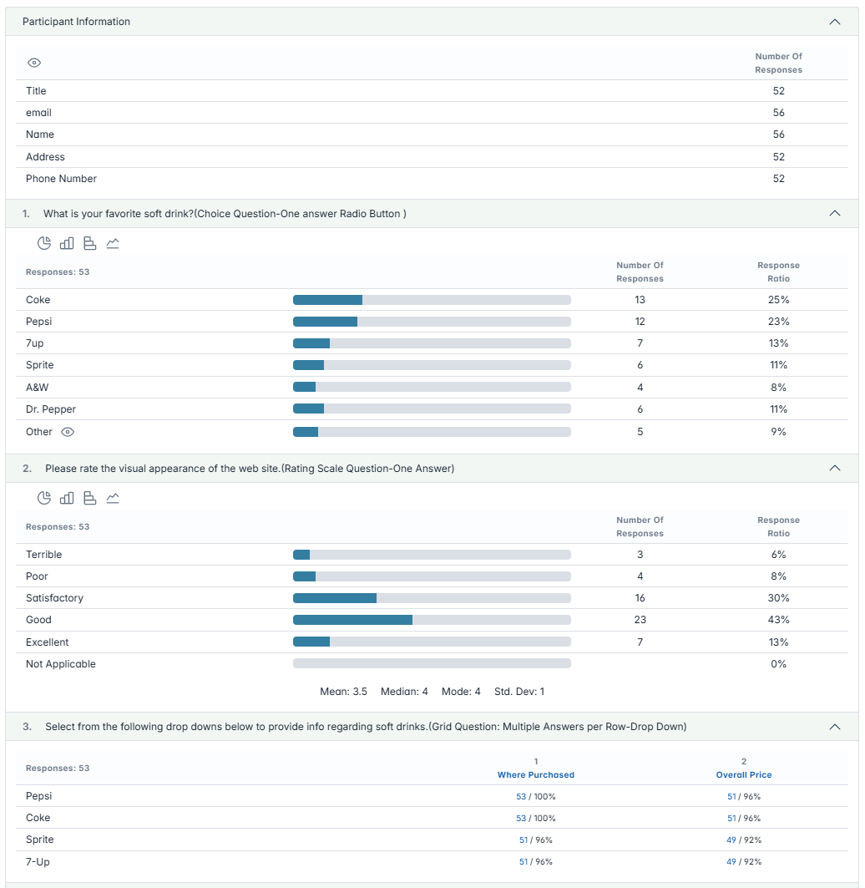This screenshot has width=865, height=888.
Task: Show horizontal bar chart for favorite soft drink
Action: [89, 243]
